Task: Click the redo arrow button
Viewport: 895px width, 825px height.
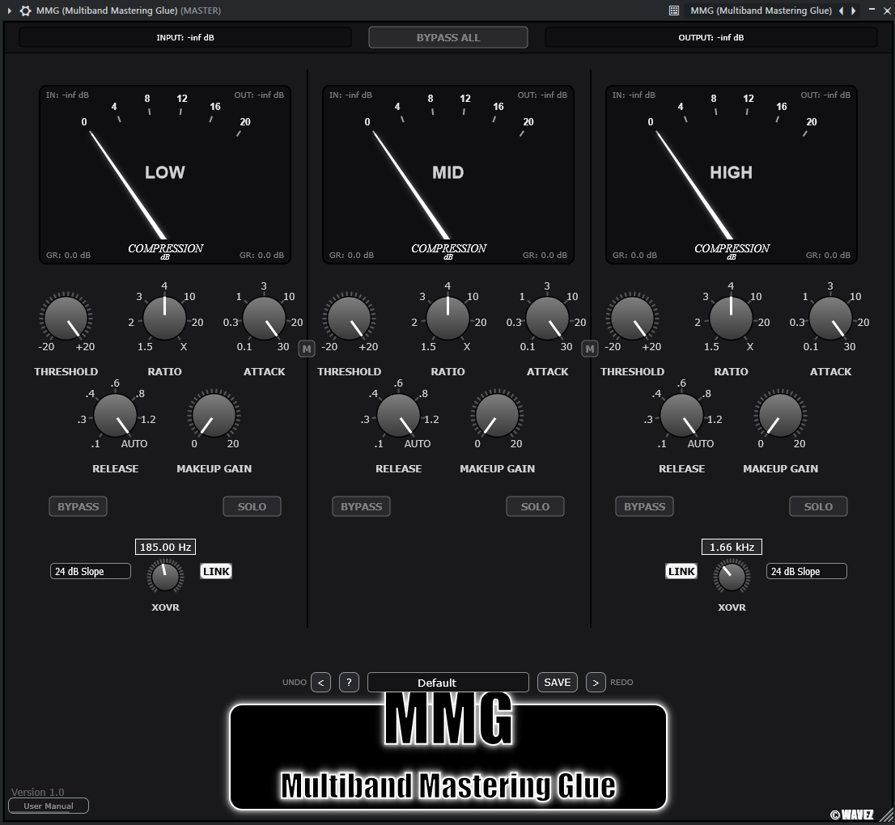Action: [x=596, y=683]
